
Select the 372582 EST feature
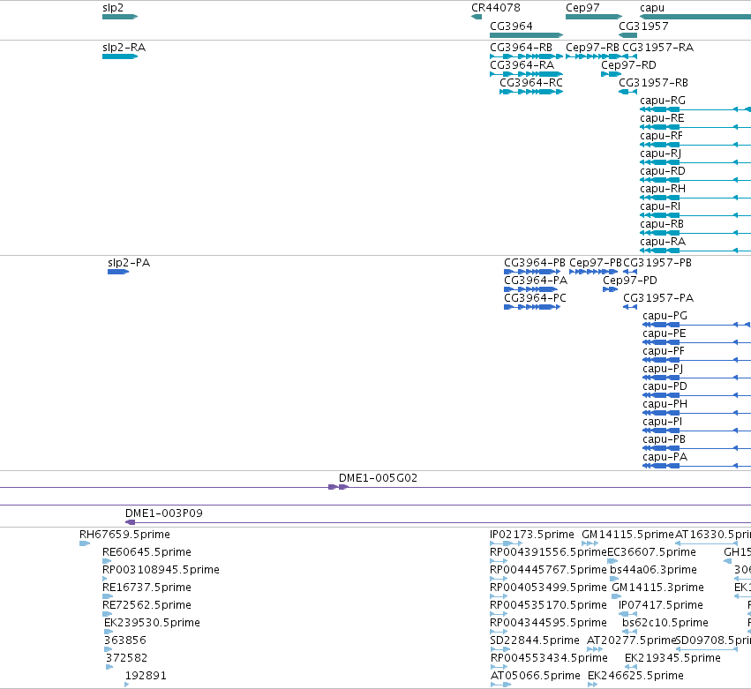pos(109,668)
